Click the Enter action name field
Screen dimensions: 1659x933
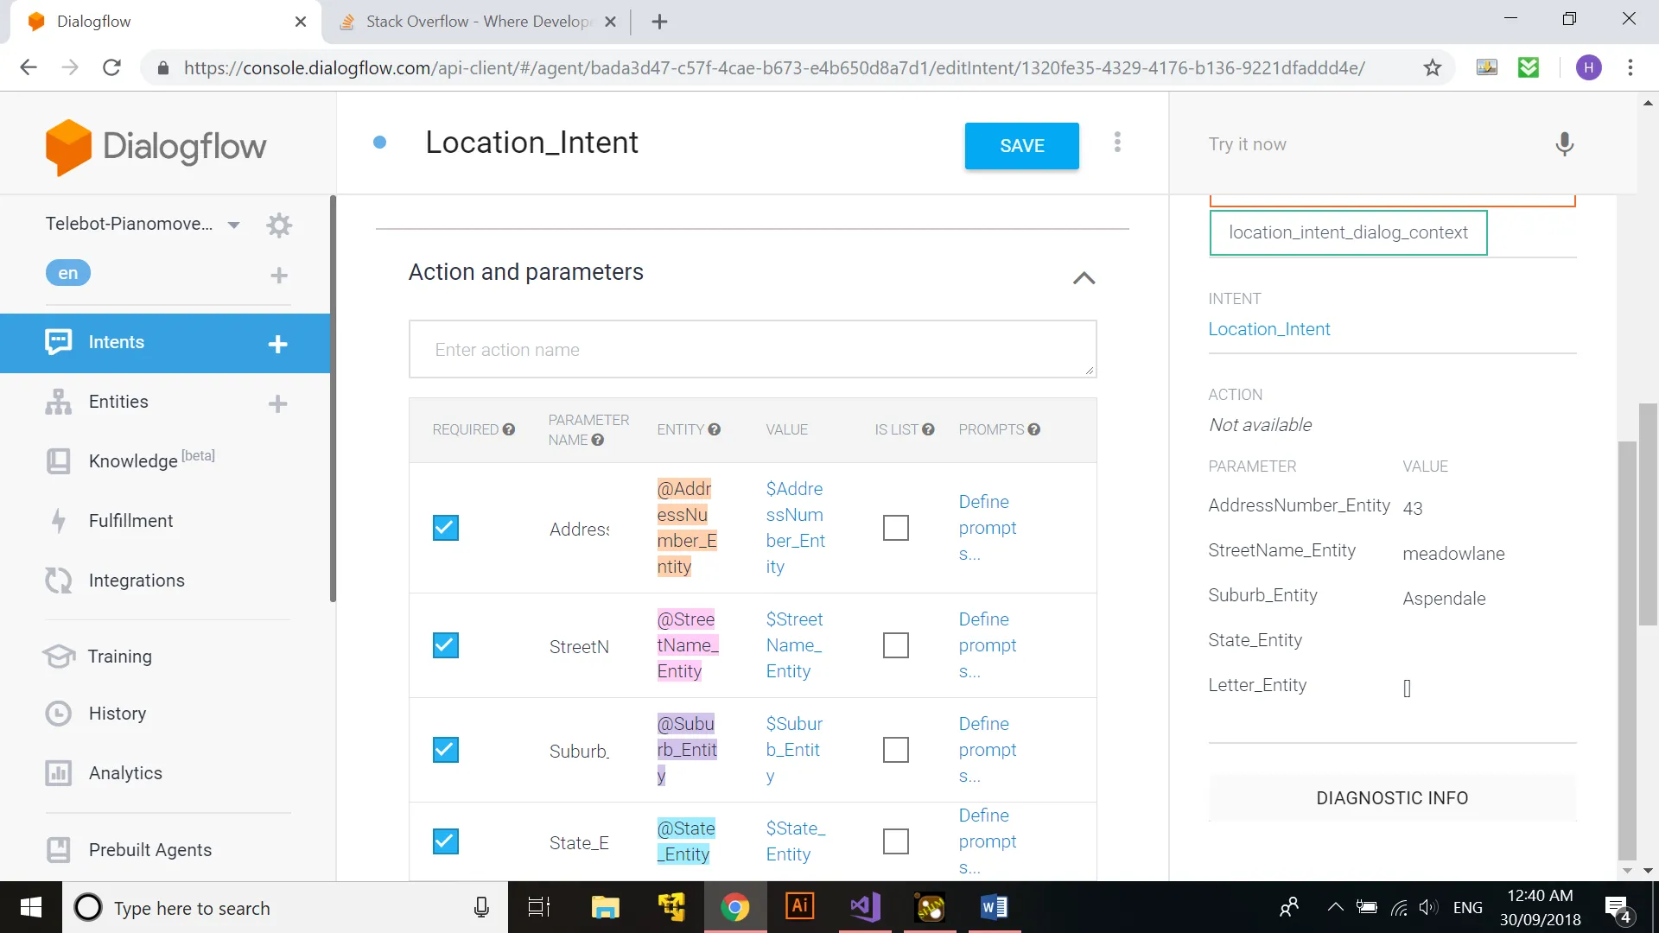(x=752, y=350)
